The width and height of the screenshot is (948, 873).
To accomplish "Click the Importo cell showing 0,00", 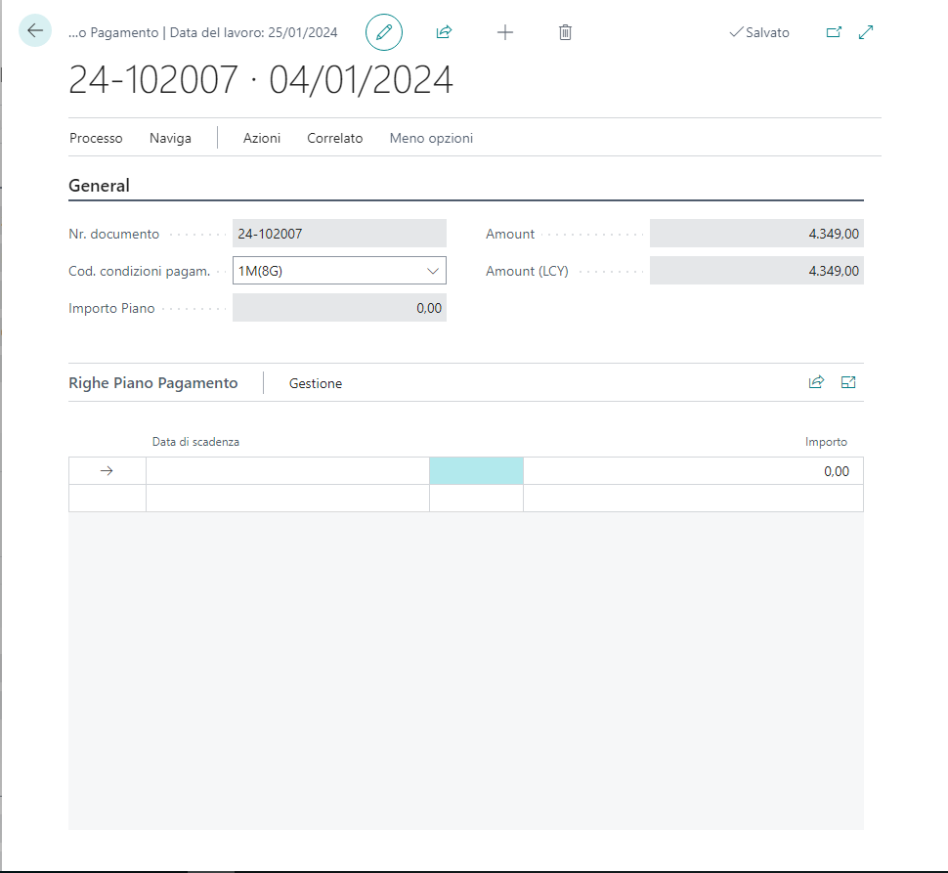I will 693,471.
